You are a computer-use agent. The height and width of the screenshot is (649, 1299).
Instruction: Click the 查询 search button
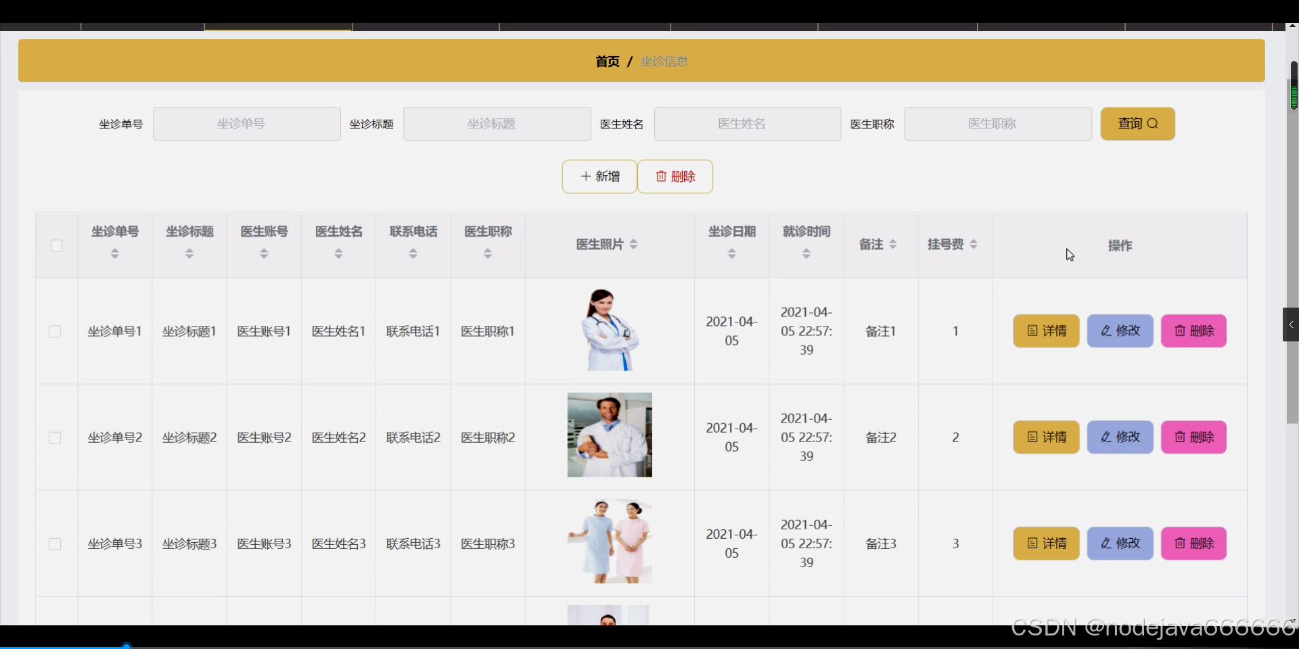coord(1137,124)
